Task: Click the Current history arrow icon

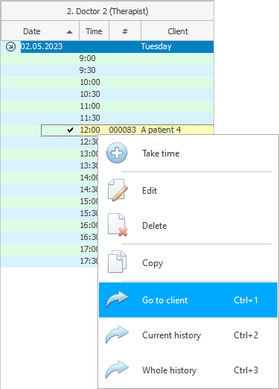Action: tap(117, 335)
